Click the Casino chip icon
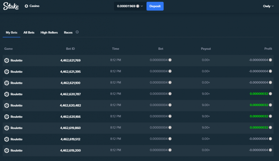The height and width of the screenshot is (161, 279). [x=27, y=6]
